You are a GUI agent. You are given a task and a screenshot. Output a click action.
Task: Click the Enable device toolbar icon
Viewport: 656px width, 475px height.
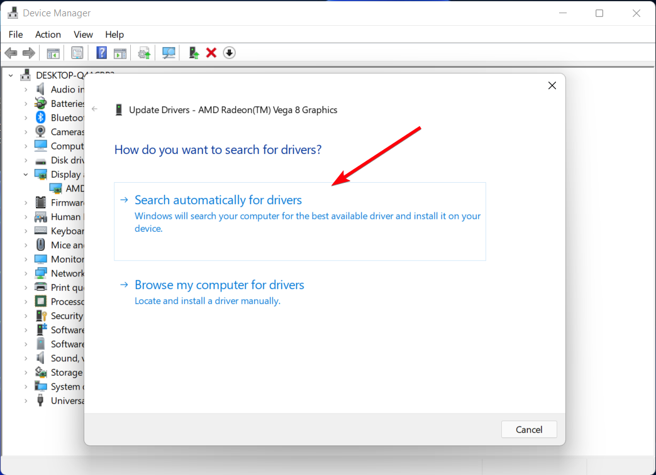194,53
